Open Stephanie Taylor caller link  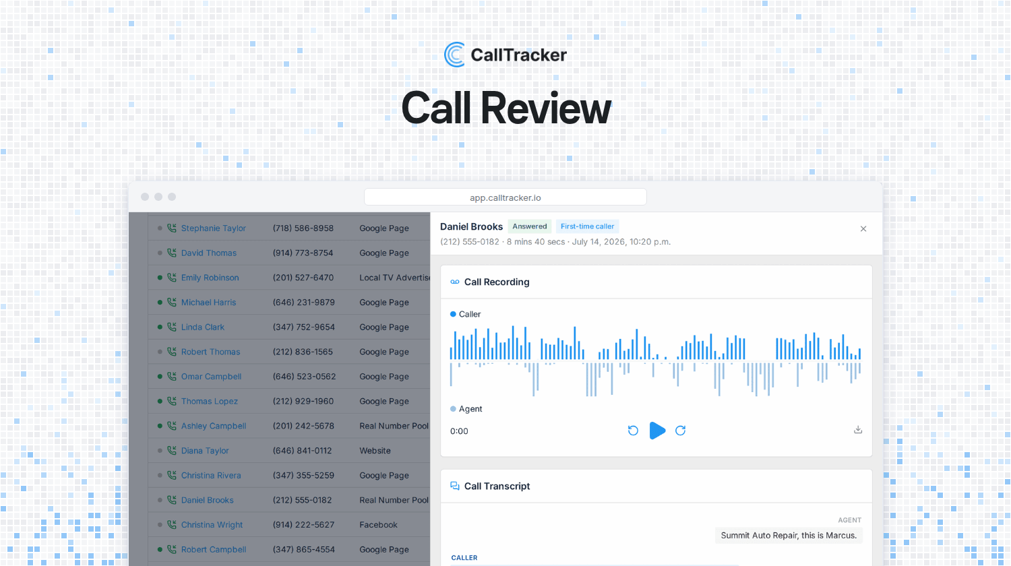coord(214,228)
